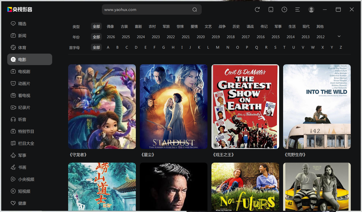Select letter S in 首字母 filter

[275, 47]
